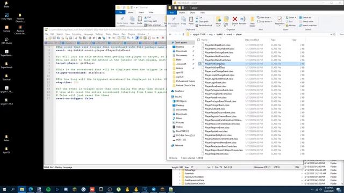Create a New folder in the player window
This screenshot has height=193, width=344.
[x=252, y=21]
